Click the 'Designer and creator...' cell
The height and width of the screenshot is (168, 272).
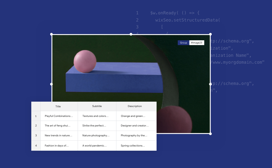136,126
